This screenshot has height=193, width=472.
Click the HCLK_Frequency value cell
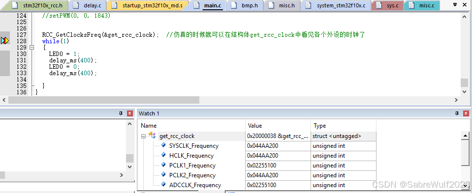278,156
